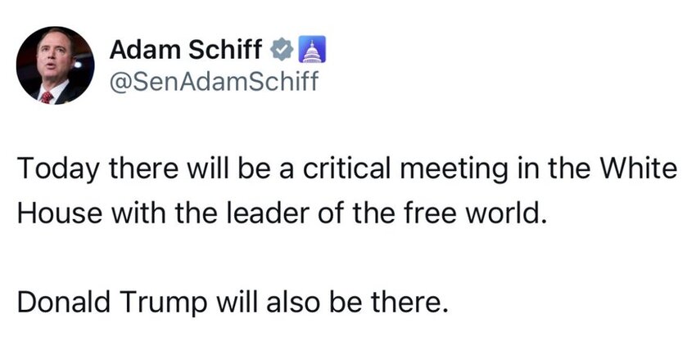Click the Capitol building government badge
Screen dimensions: 696x350
point(314,49)
